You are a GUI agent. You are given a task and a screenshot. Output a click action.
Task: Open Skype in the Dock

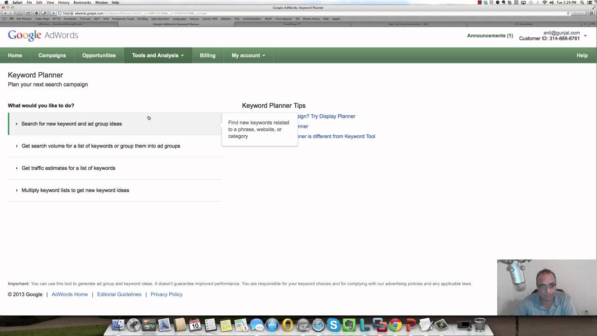[x=333, y=324]
